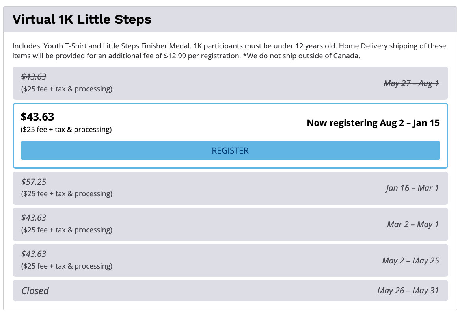Click the struck-through $43.63 price
This screenshot has width=462, height=319.
tap(34, 77)
